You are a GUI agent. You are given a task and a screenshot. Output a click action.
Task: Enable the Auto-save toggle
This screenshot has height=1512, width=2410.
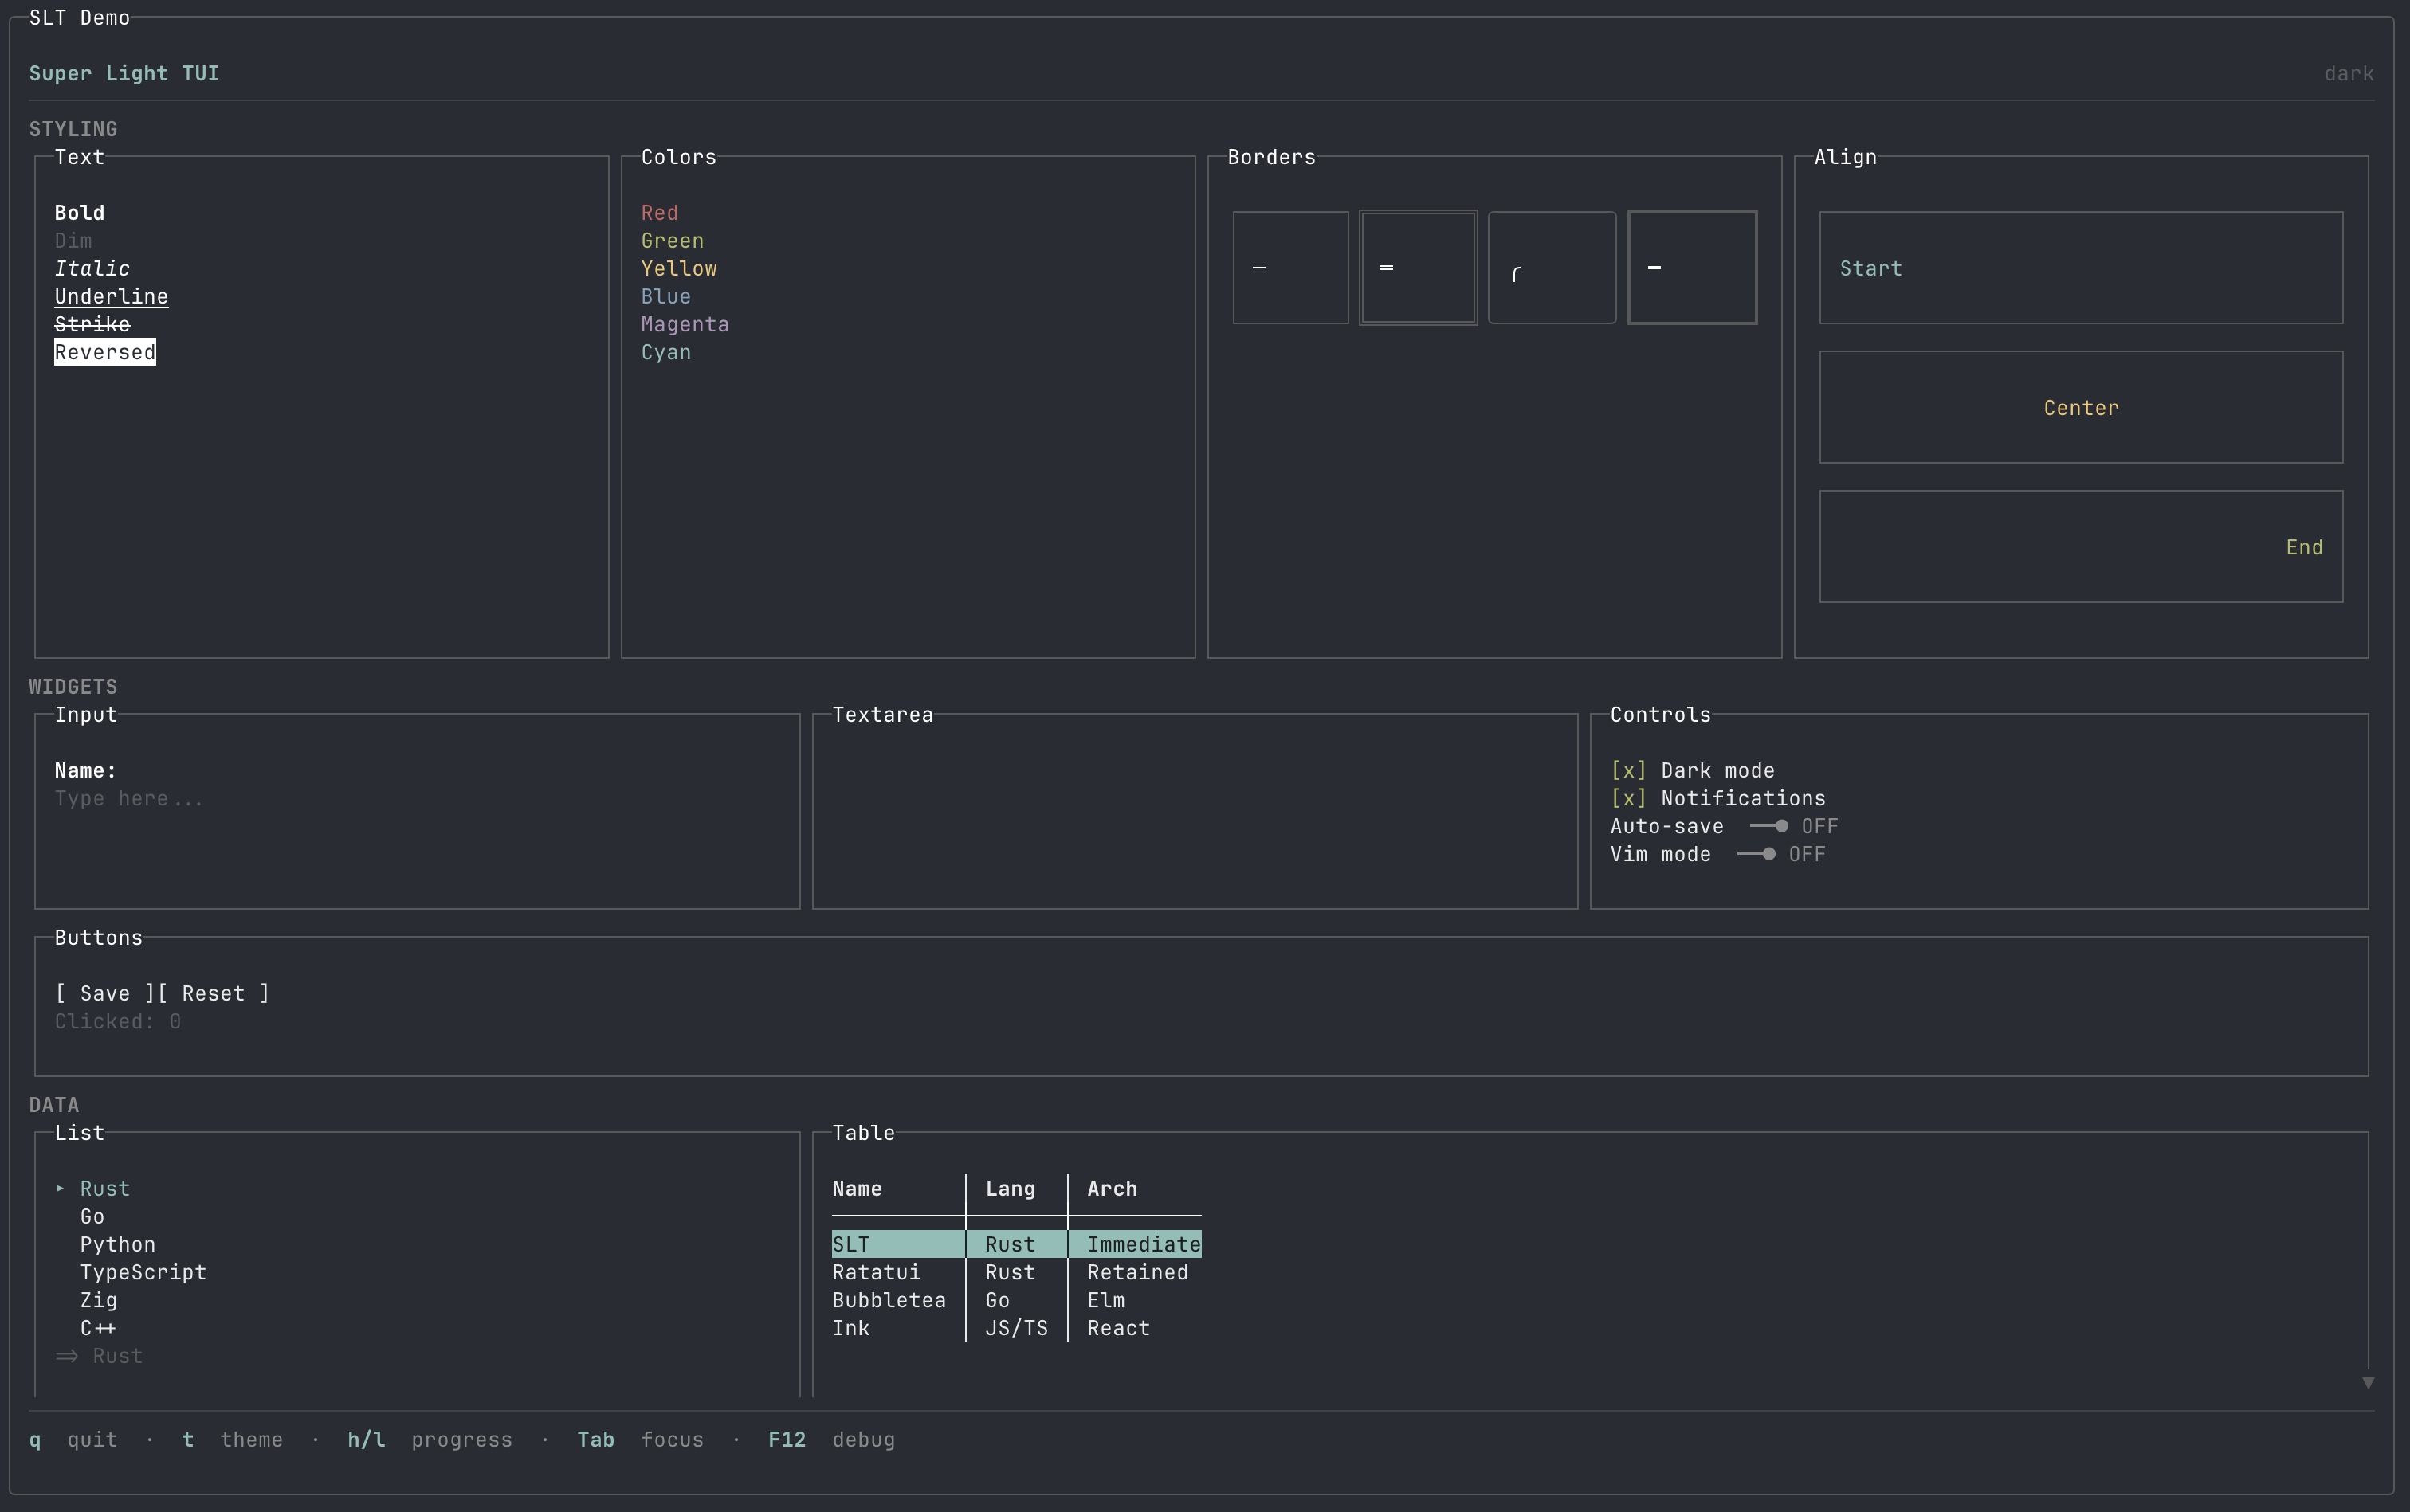coord(1768,826)
